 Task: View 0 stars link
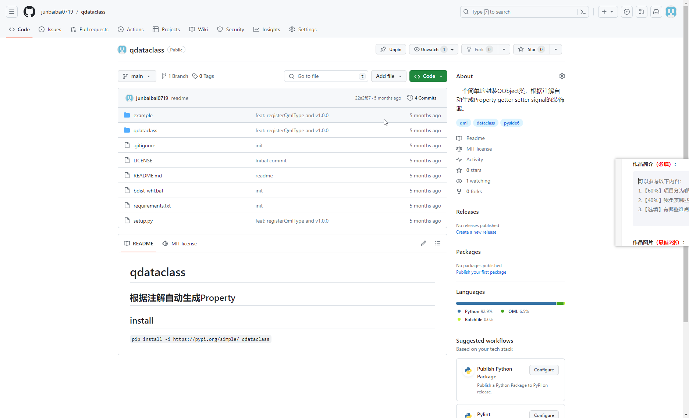click(469, 170)
